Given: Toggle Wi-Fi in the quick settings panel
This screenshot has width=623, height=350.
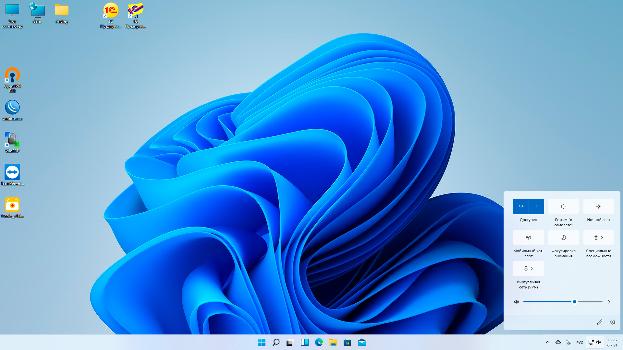Looking at the screenshot, I should coord(521,206).
